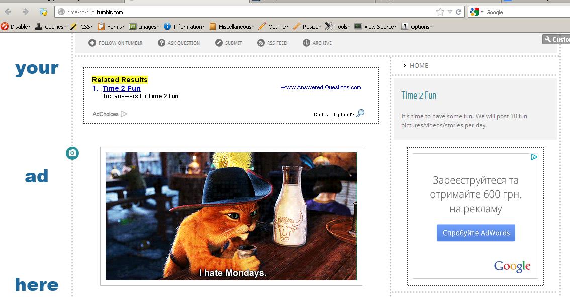The height and width of the screenshot is (297, 570).
Task: Click the Спробуйте AdWords button
Action: 476,233
